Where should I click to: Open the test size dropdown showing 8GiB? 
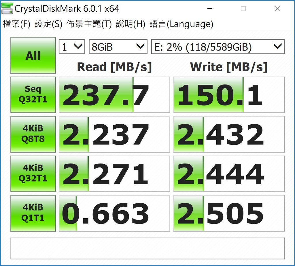click(x=118, y=47)
